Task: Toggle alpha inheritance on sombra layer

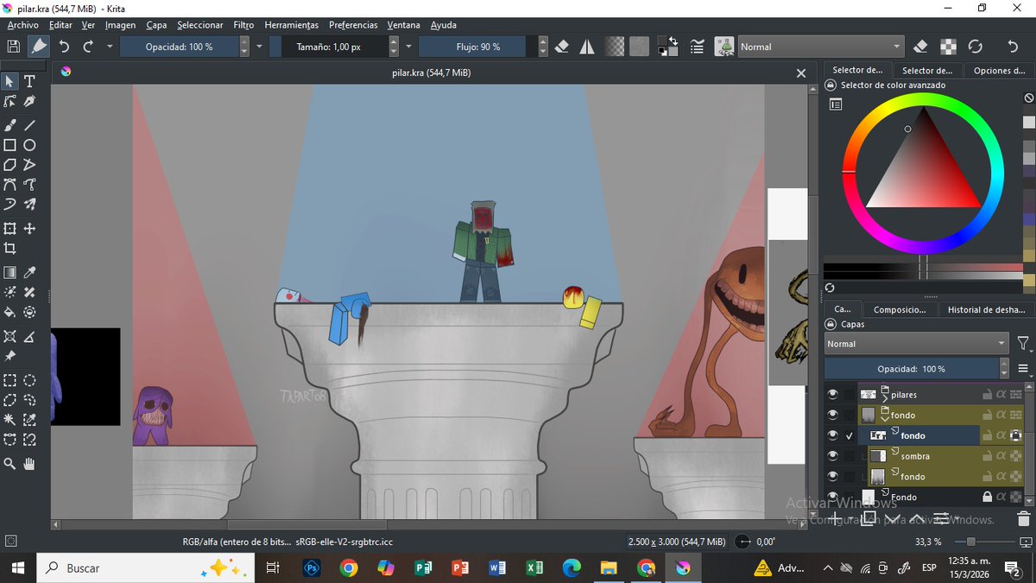Action: (x=1001, y=455)
